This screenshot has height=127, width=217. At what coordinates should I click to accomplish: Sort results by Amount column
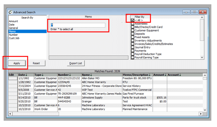[160, 75]
